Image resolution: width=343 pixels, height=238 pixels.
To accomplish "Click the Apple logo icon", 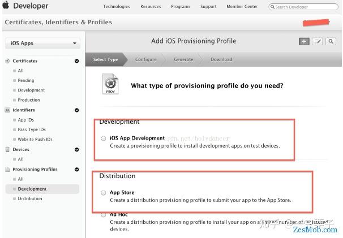I will (6, 5).
